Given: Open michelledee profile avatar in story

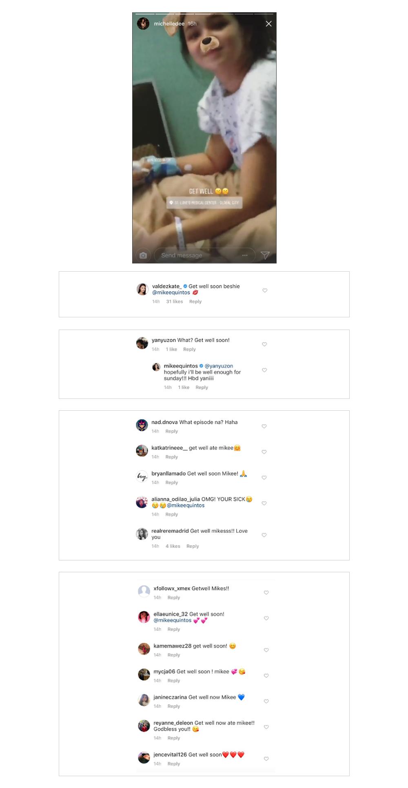Looking at the screenshot, I should coord(143,24).
